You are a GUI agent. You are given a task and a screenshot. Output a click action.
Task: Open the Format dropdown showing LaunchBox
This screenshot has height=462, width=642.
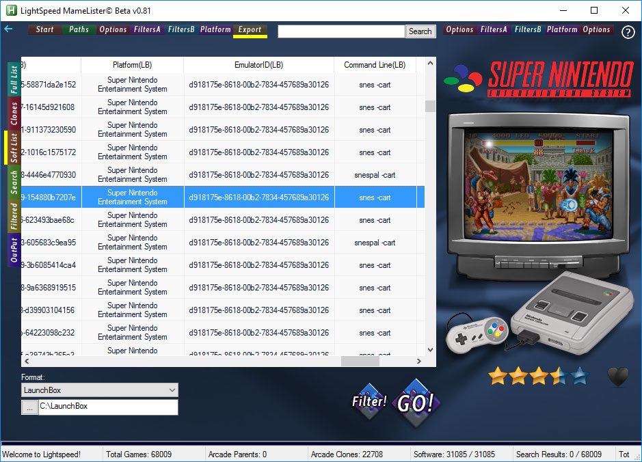coord(100,390)
